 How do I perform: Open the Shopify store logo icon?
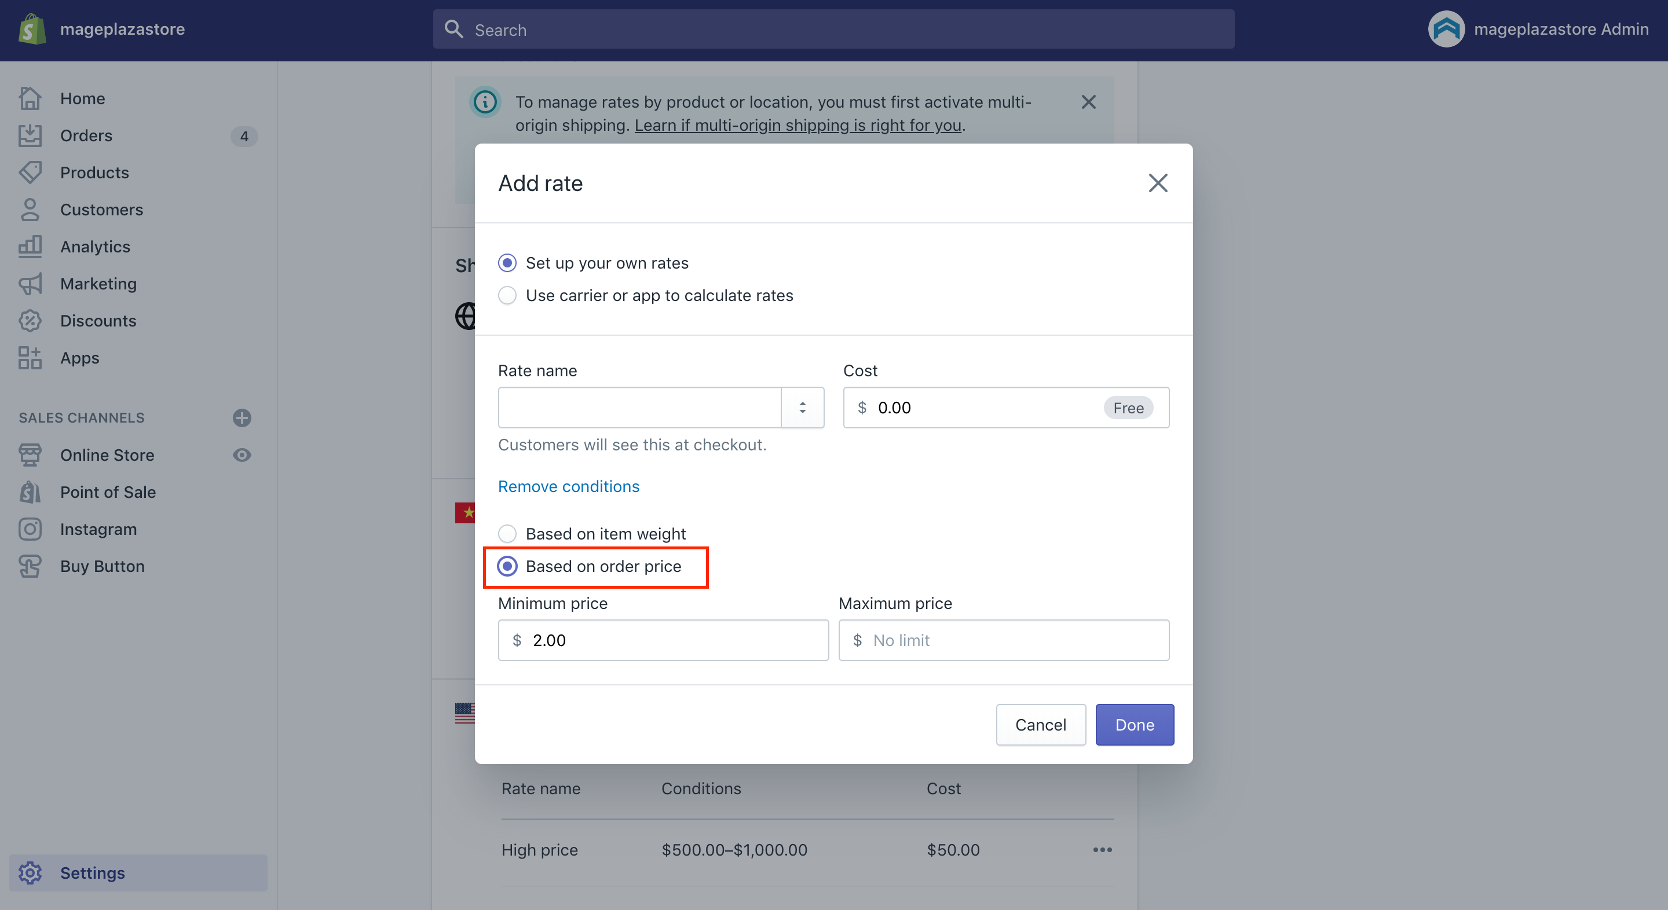click(x=32, y=28)
